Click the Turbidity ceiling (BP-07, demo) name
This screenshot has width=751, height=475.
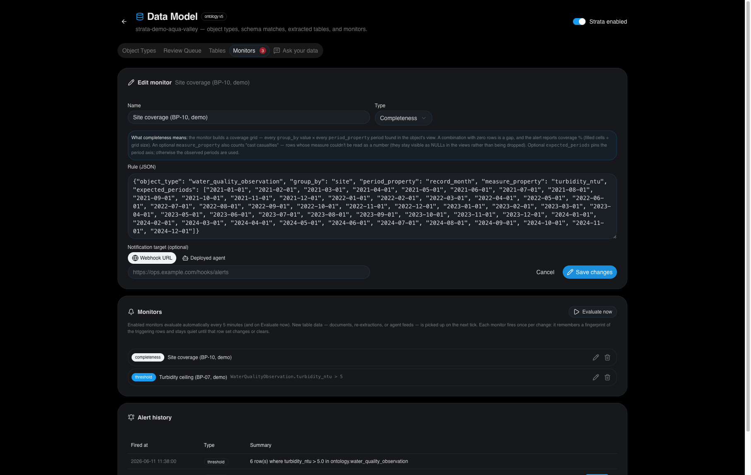pyautogui.click(x=193, y=377)
